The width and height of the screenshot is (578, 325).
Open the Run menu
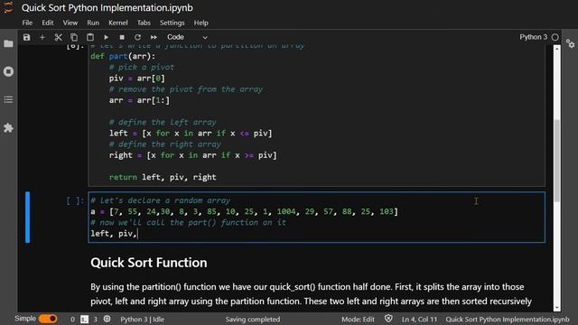pos(93,23)
